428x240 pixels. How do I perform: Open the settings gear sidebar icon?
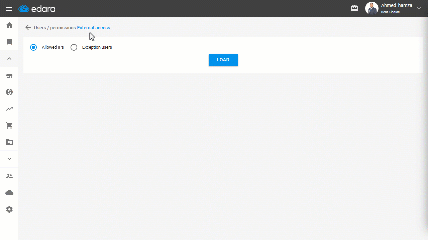(9, 209)
